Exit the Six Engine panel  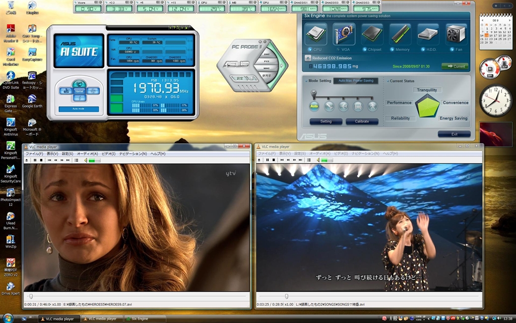pos(454,134)
